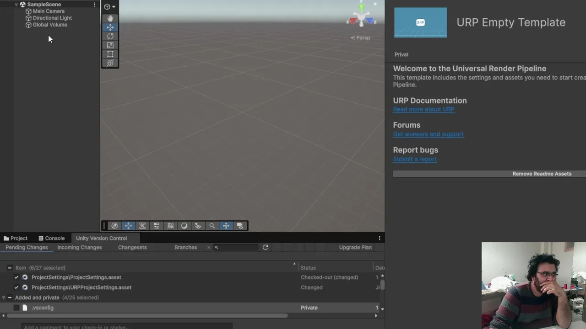586x329 pixels.
Task: Grab the bottom overlay toolbar handle
Action: click(x=104, y=226)
